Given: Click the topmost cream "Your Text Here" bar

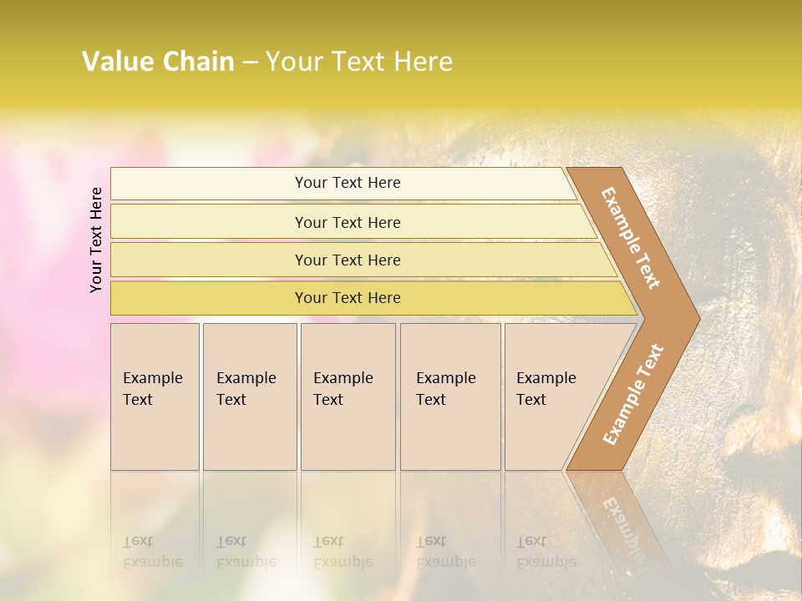Looking at the screenshot, I should pos(347,183).
